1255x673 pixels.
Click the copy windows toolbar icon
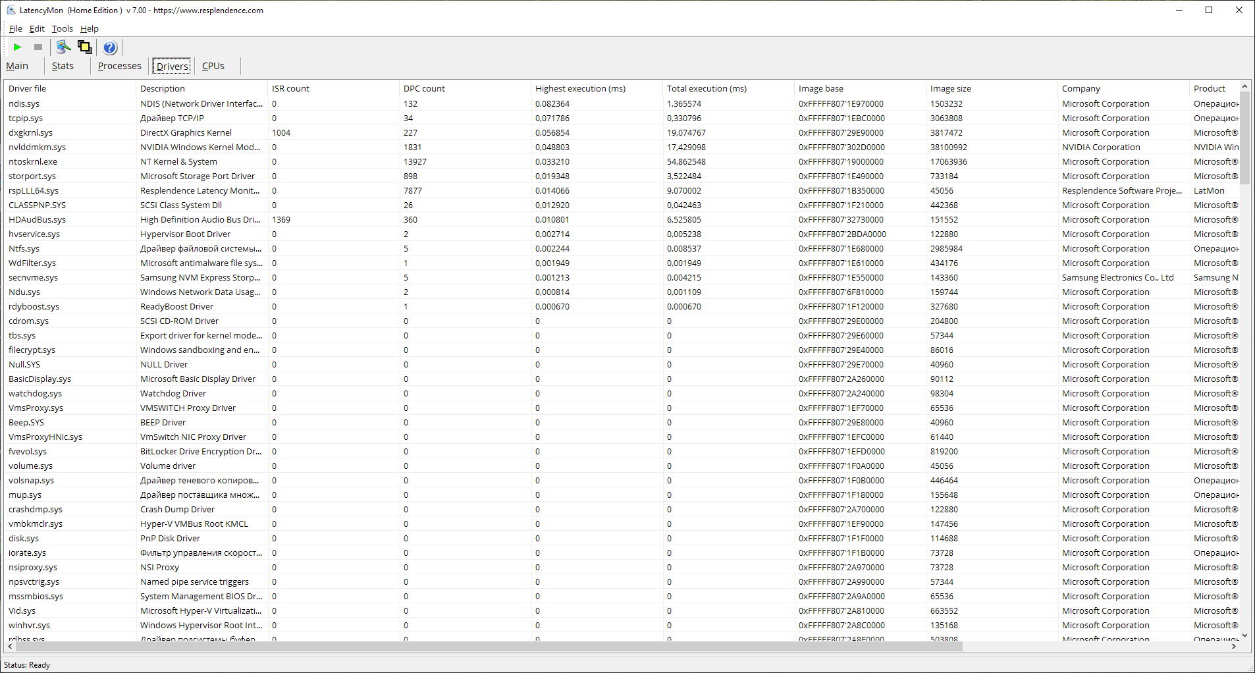click(84, 47)
